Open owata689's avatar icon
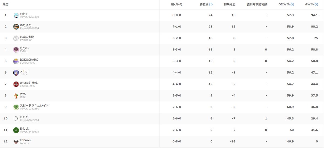This screenshot has height=148, width=324. tap(16, 38)
